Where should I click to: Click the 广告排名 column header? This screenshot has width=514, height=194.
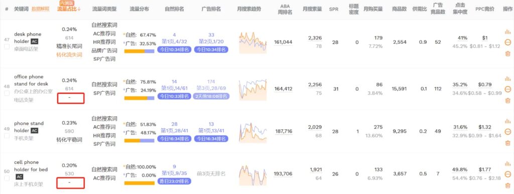[x=211, y=9]
